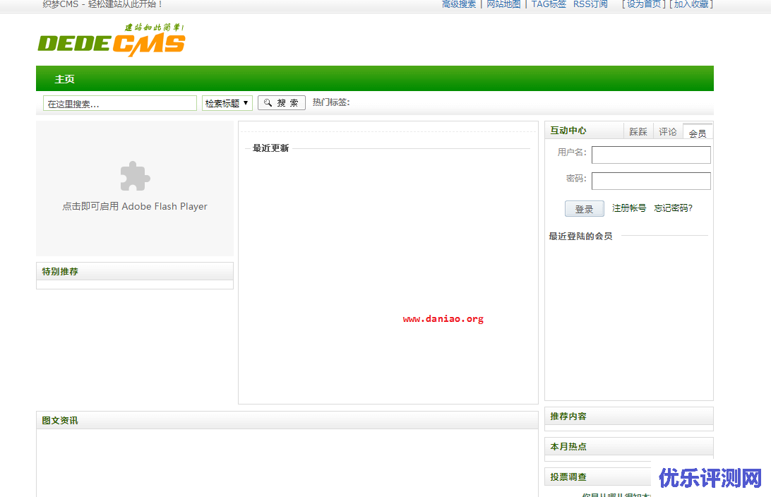Click the 忘记密码 forgot password link

click(x=673, y=208)
